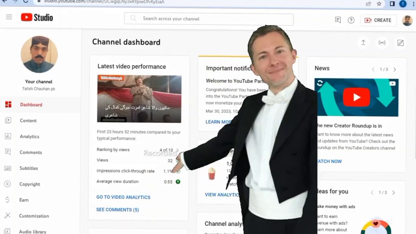Click the Analytics bar chart icon
This screenshot has height=234, width=416.
(8, 136)
